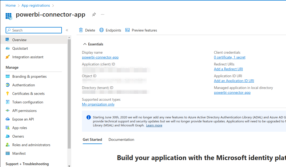The image size is (286, 167).
Task: Click the Roles and administrators icon
Action: pyautogui.click(x=7, y=145)
